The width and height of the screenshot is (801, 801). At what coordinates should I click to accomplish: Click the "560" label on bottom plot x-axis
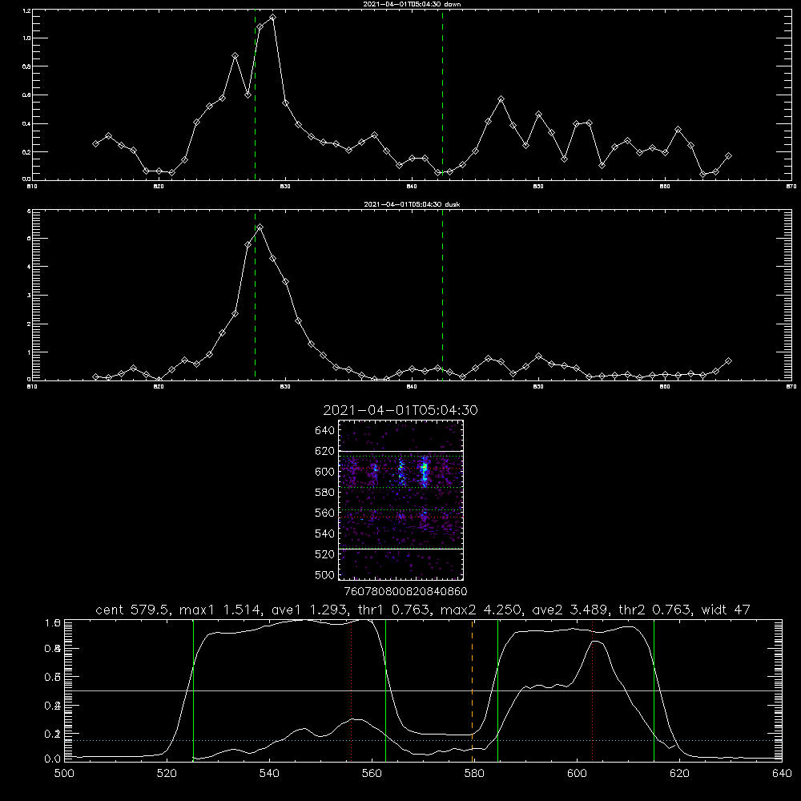[x=372, y=774]
